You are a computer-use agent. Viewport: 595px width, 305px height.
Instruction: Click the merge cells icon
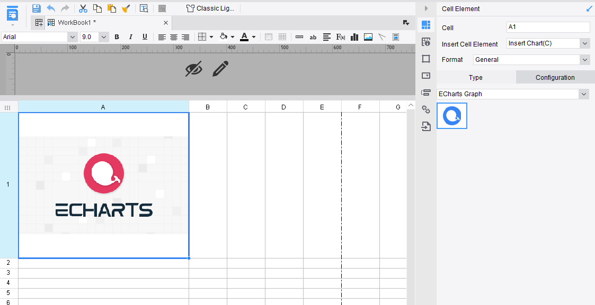269,36
